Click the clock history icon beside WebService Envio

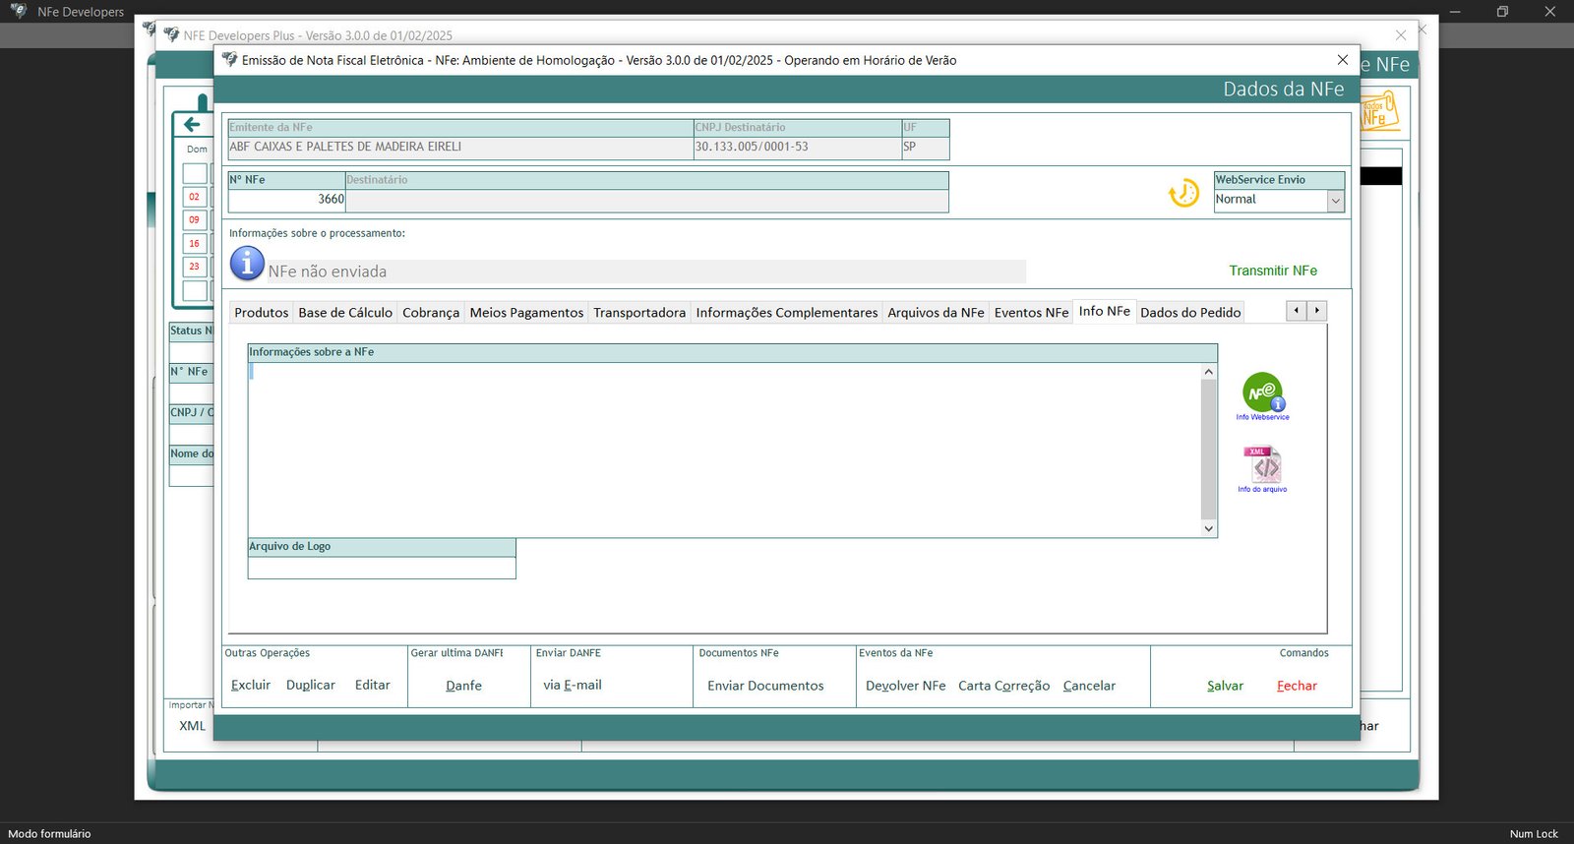[1183, 193]
